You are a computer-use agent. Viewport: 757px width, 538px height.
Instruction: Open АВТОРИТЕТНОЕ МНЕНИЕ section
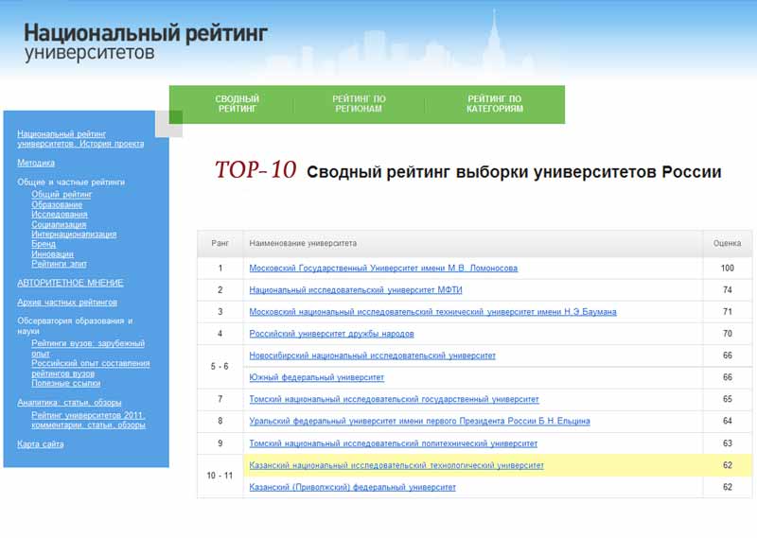70,283
